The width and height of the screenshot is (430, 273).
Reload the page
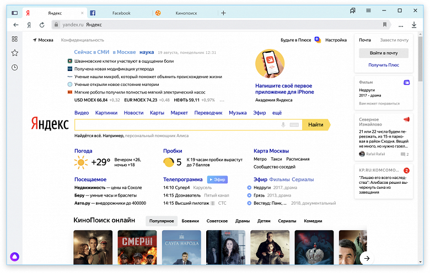42,25
